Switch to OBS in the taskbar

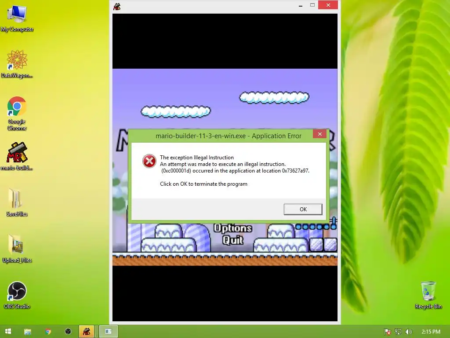(x=68, y=331)
